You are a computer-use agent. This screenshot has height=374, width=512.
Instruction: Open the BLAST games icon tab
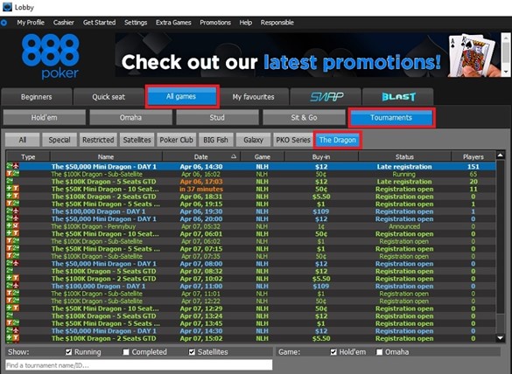coord(398,97)
